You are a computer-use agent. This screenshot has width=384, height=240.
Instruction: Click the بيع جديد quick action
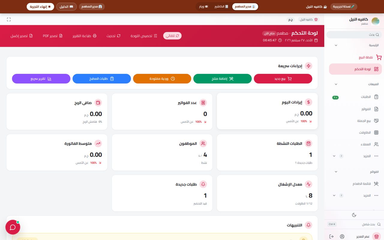pyautogui.click(x=283, y=79)
